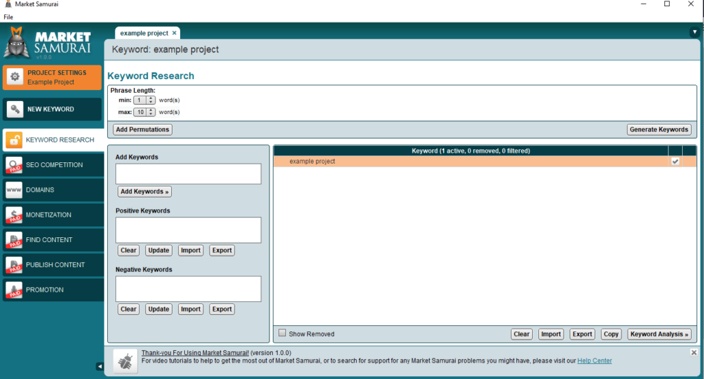Click the bug icon in the notification bar
The width and height of the screenshot is (704, 379).
(x=125, y=361)
